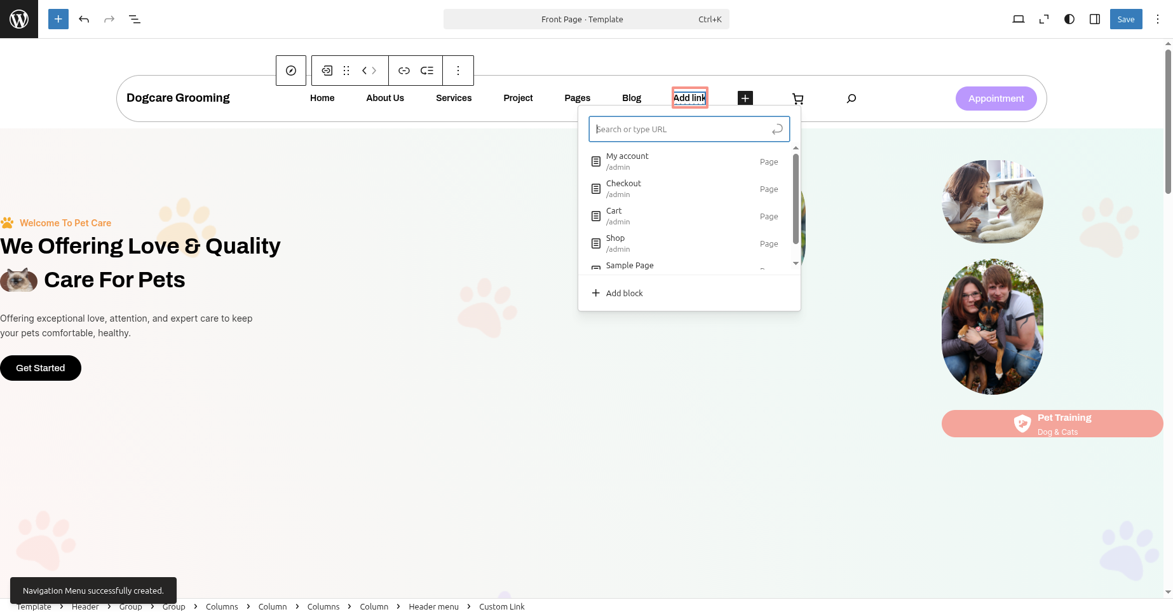This screenshot has width=1173, height=614.
Task: Select the About Us menu item
Action: (385, 98)
